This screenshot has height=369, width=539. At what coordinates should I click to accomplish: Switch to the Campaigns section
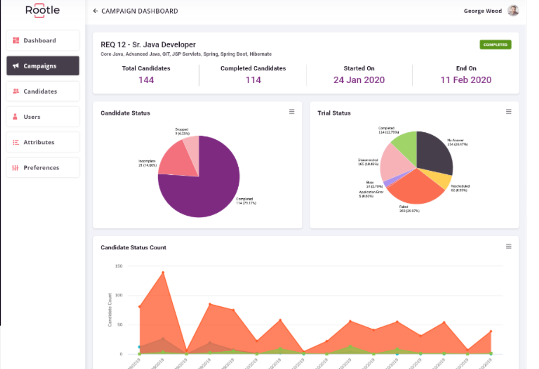click(x=42, y=66)
